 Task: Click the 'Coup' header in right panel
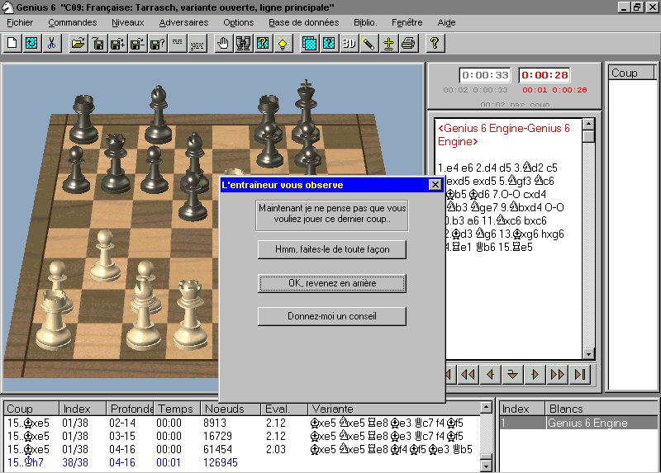pyautogui.click(x=630, y=73)
